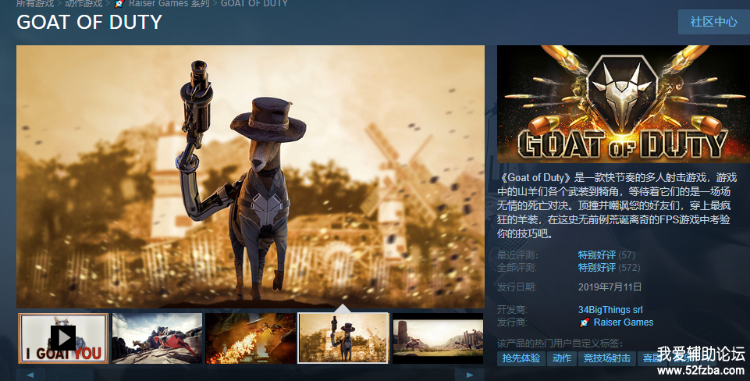Open the 社区中心 community hub button
The image size is (750, 381).
[713, 22]
